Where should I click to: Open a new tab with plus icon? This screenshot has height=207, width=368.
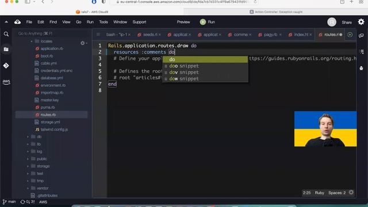point(350,34)
